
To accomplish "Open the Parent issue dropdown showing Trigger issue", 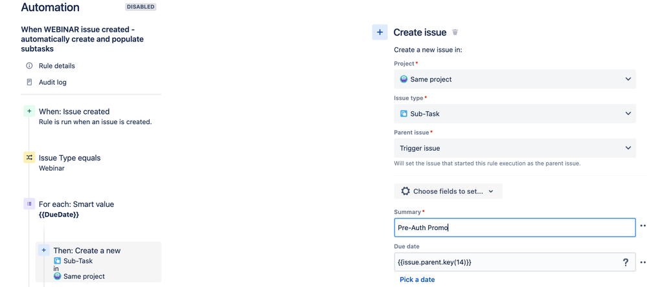I will pos(514,148).
